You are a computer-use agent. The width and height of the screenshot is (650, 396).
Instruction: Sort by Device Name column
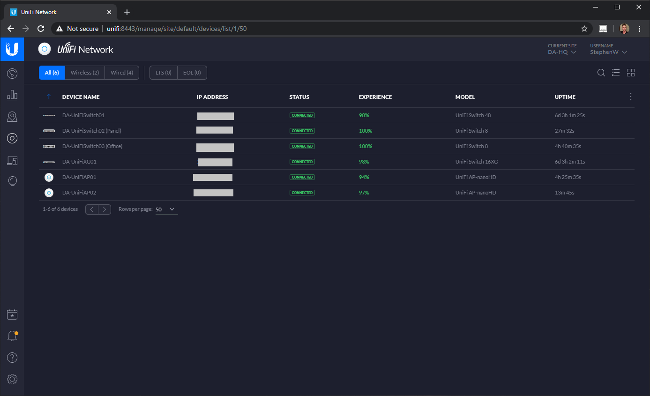(81, 97)
